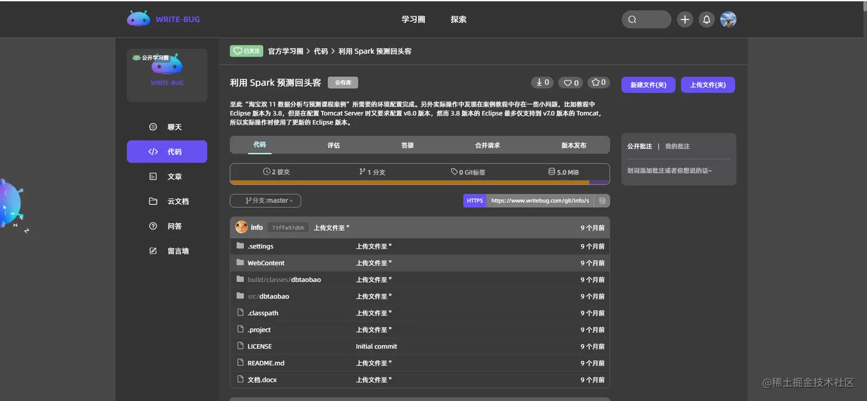867x401 pixels.
Task: Click the plus create icon
Action: click(685, 19)
